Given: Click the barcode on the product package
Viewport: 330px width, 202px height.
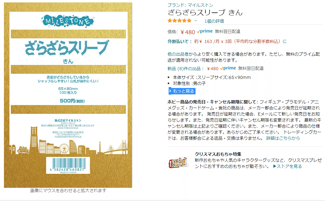Looking at the screenshot, I should pyautogui.click(x=68, y=165).
